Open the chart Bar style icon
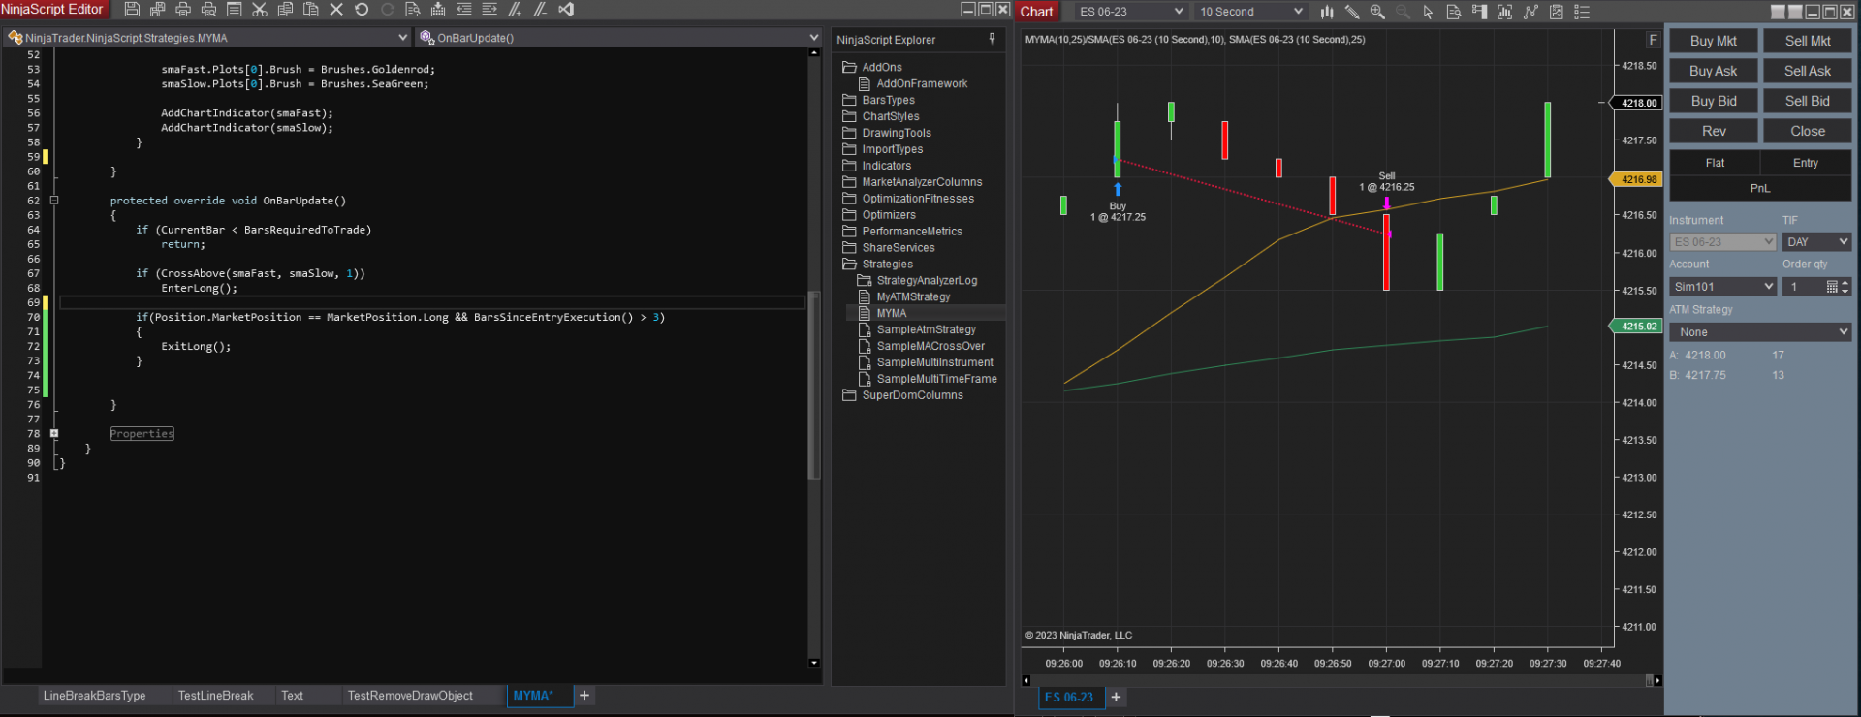 click(1326, 12)
